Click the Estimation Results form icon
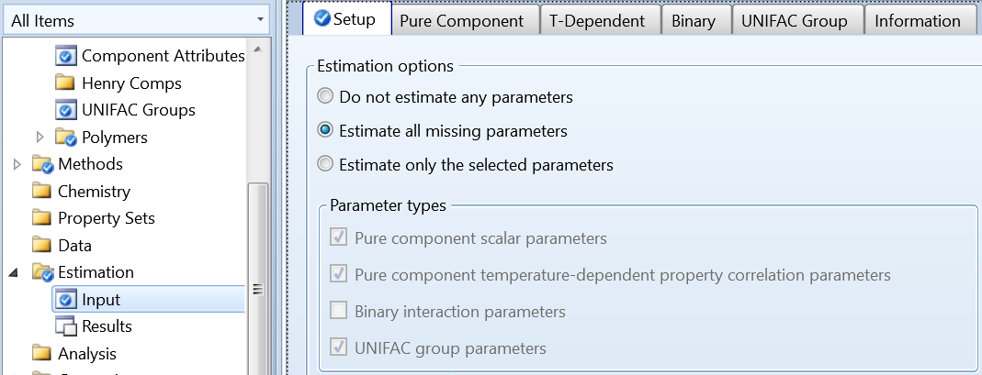The height and width of the screenshot is (375, 982). tap(65, 326)
